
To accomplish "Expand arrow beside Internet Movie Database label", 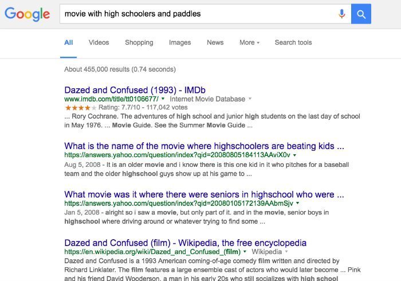I will click(x=250, y=99).
